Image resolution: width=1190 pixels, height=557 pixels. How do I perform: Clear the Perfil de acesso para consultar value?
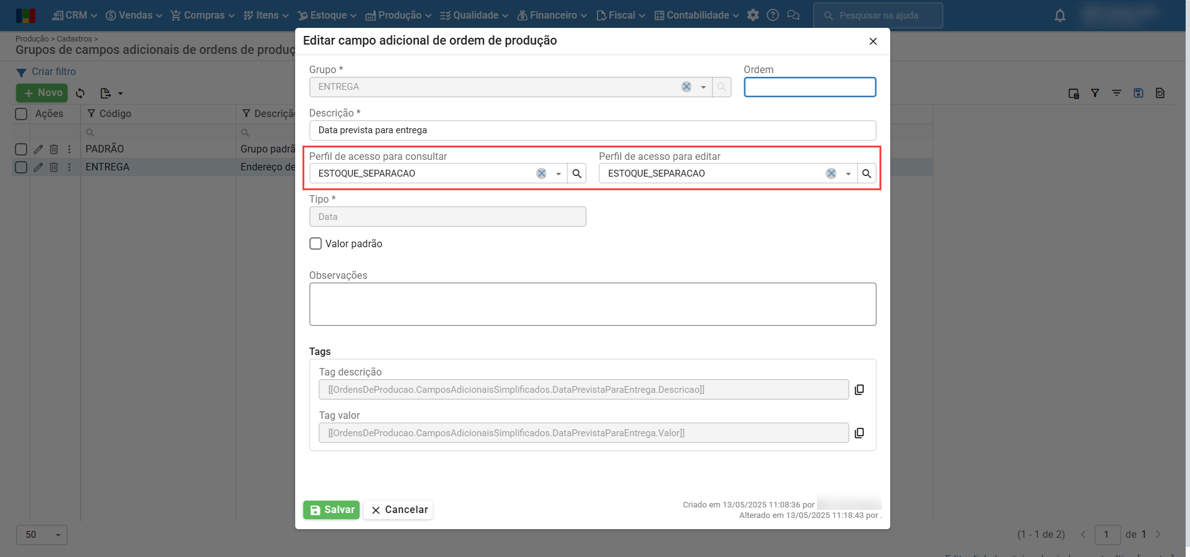[541, 173]
